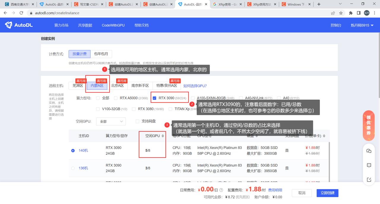This screenshot has width=380, height=204.
Task: Open the 140机 host link
Action: click(x=83, y=150)
